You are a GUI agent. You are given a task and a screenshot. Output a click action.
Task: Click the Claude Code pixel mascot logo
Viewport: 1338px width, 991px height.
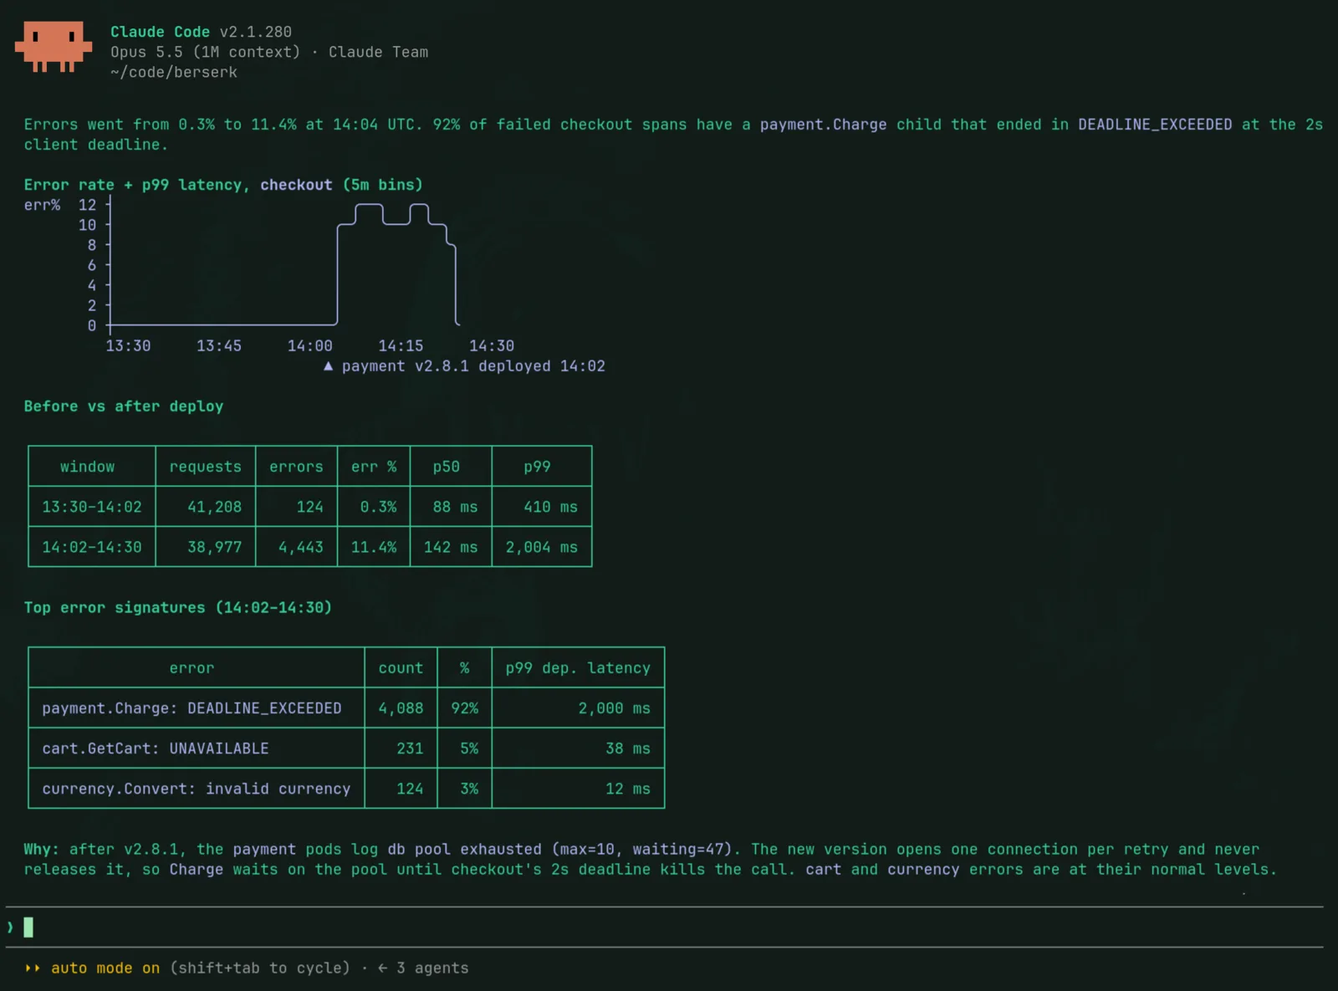click(x=54, y=47)
